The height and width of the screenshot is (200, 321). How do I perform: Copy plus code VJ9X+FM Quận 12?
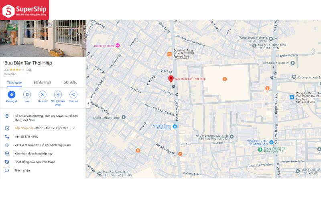(43, 145)
